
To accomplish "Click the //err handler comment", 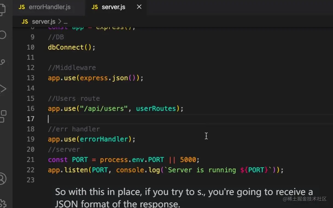I will pyautogui.click(x=74, y=129).
